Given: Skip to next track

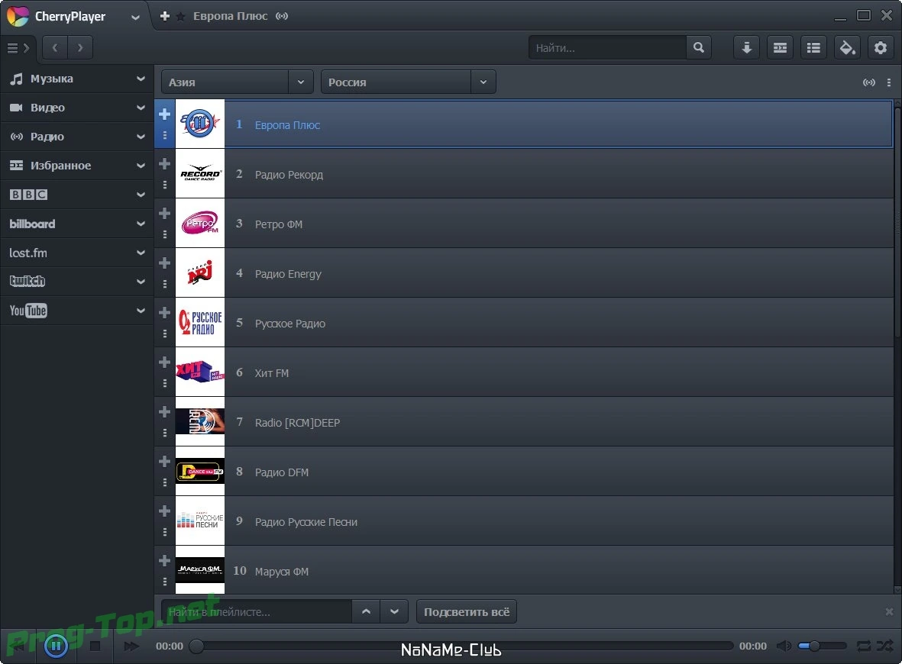Looking at the screenshot, I should tap(131, 646).
